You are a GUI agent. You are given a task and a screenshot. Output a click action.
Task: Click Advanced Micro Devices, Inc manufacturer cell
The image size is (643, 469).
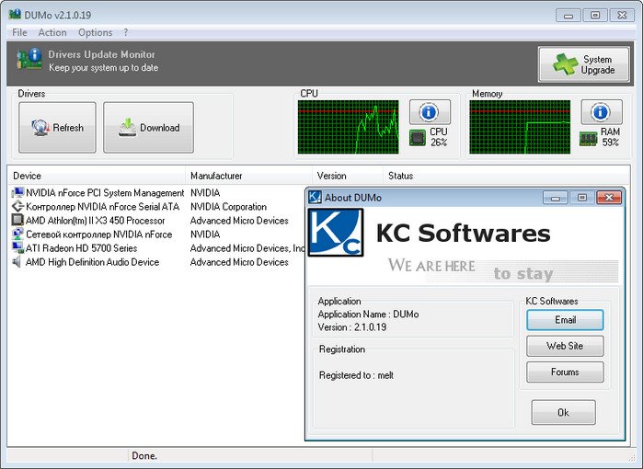pos(247,248)
